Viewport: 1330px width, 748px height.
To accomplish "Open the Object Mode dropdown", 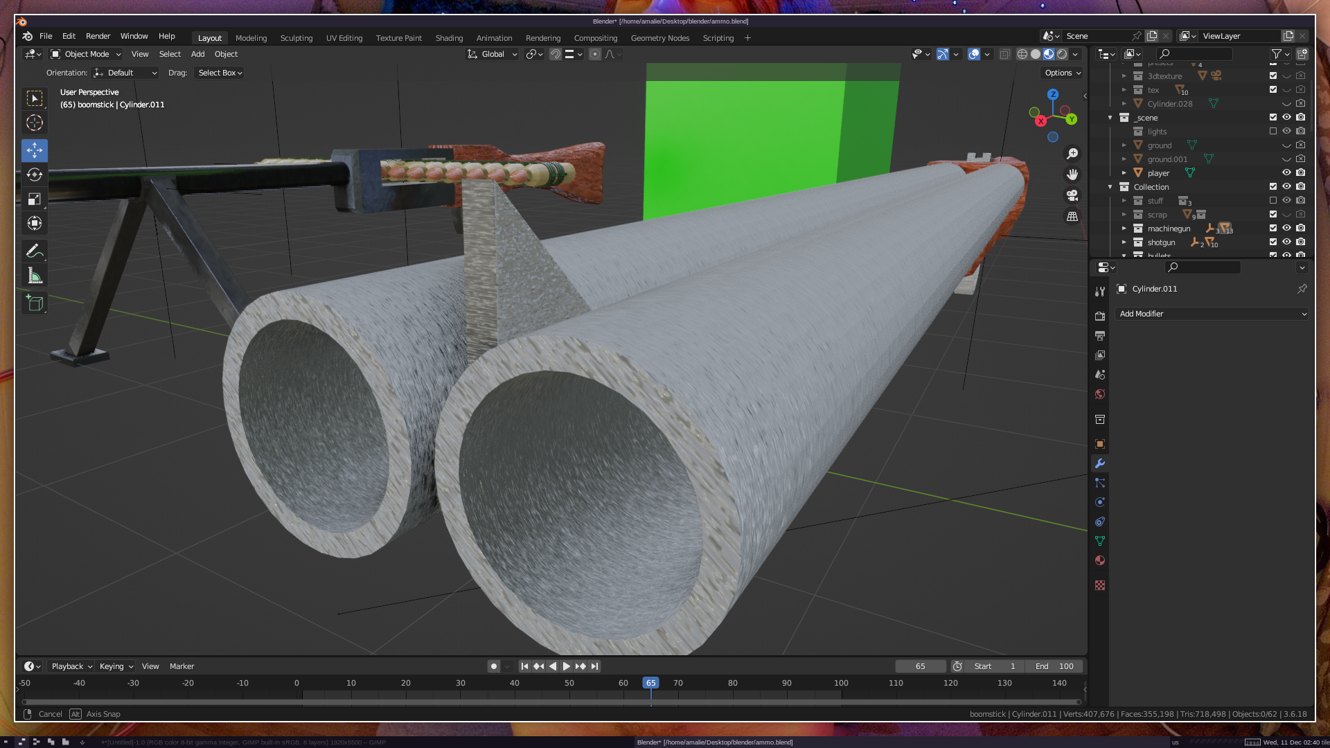I will click(87, 54).
